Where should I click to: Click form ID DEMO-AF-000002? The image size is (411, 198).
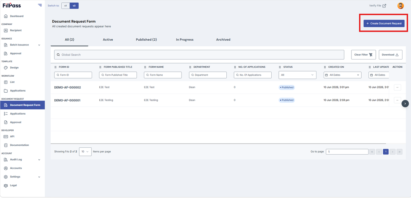point(67,88)
